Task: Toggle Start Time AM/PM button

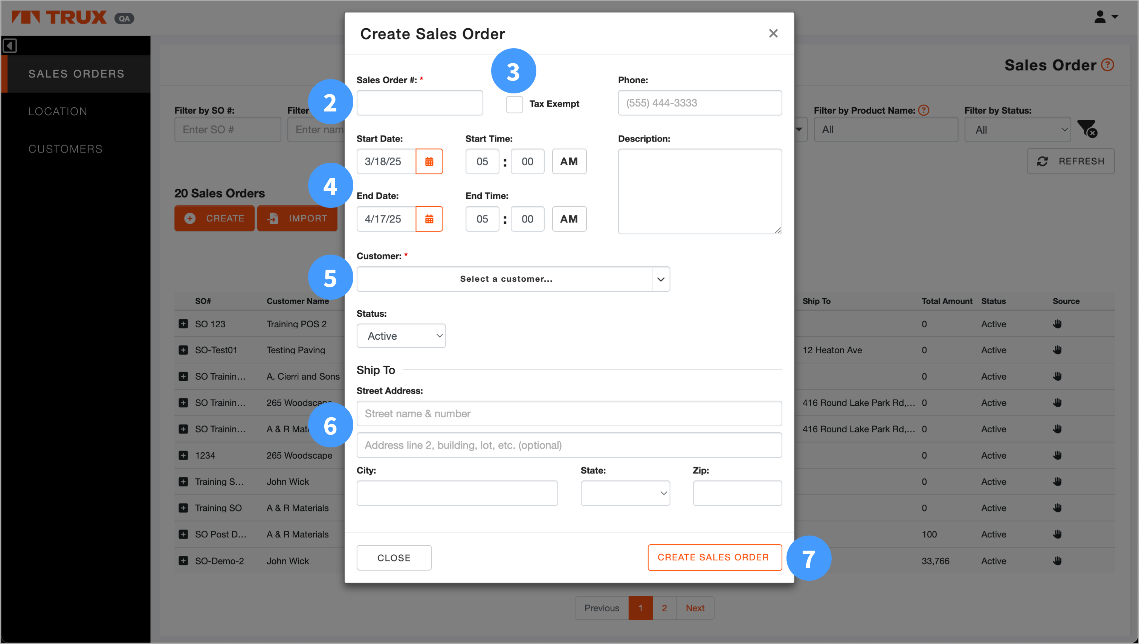Action: point(569,162)
